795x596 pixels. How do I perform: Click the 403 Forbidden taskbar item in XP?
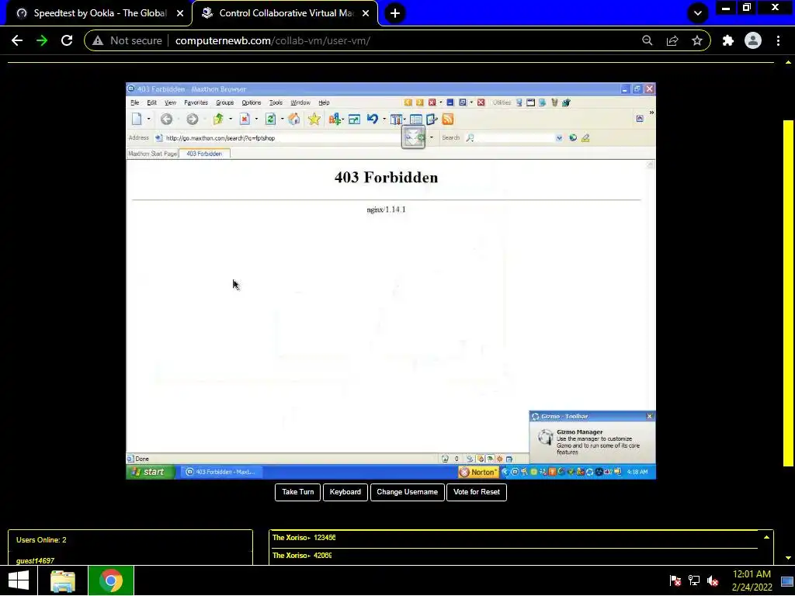coord(221,472)
